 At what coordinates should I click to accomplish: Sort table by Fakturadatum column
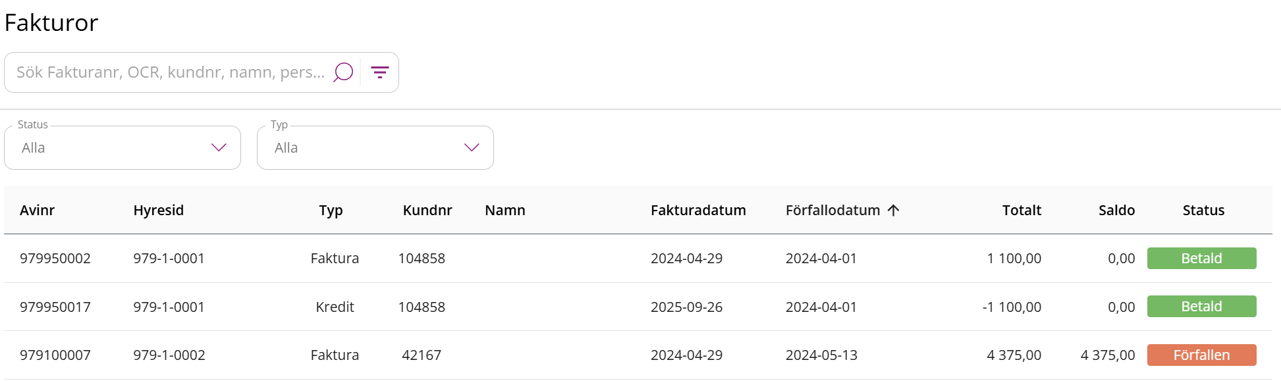pyautogui.click(x=698, y=211)
